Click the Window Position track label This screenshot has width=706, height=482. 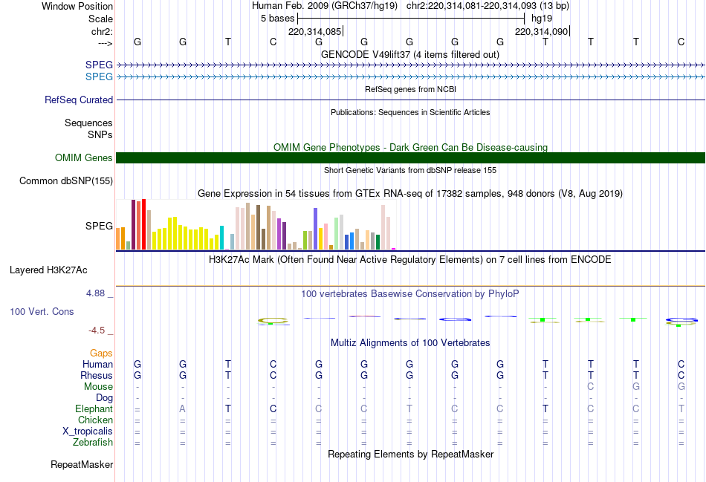tap(77, 6)
